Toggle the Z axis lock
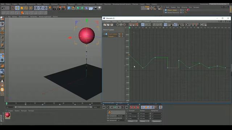232x130 pixels. [x=45, y=8]
